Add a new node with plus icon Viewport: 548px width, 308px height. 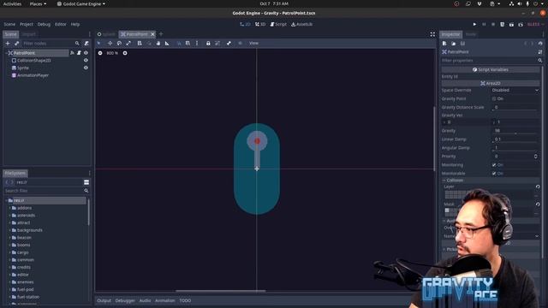pos(8,44)
